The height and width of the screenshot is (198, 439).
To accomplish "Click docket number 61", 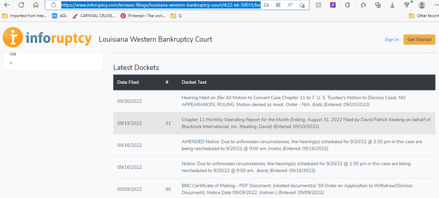I will click(168, 123).
